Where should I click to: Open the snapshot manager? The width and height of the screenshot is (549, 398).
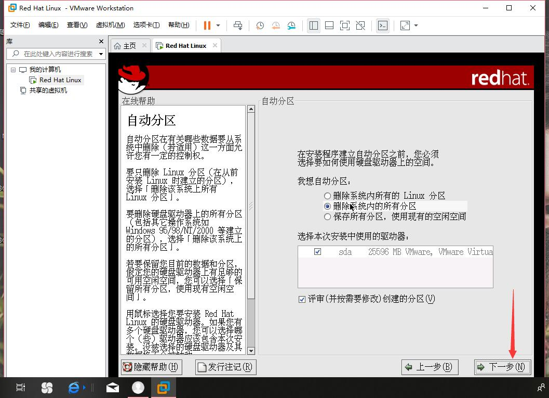point(291,25)
